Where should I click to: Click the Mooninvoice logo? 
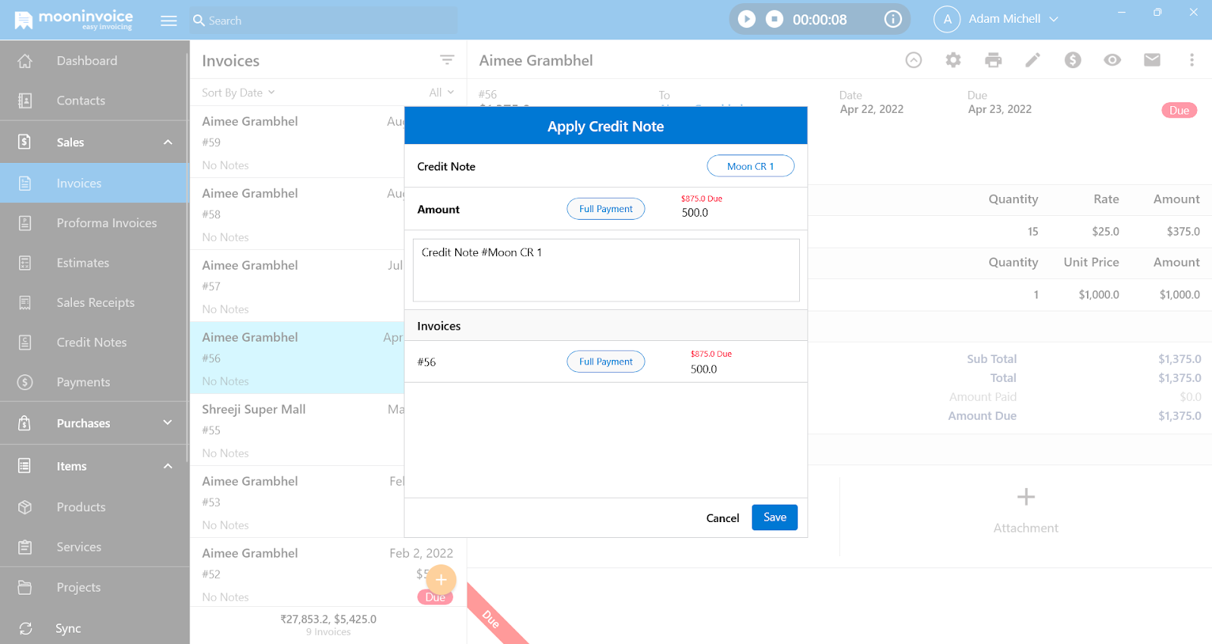[73, 20]
